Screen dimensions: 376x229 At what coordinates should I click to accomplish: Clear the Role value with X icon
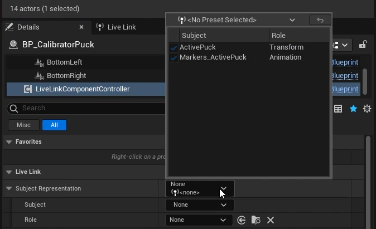point(271,220)
